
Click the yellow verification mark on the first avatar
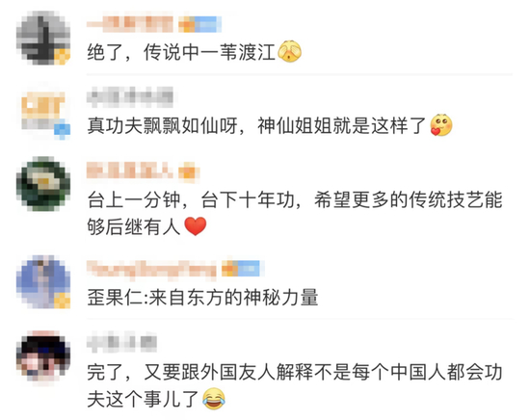[63, 57]
